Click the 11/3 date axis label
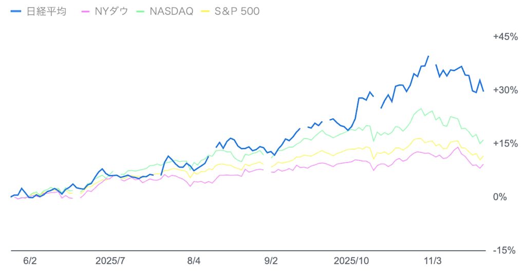This screenshot has height=273, width=526. 432,261
